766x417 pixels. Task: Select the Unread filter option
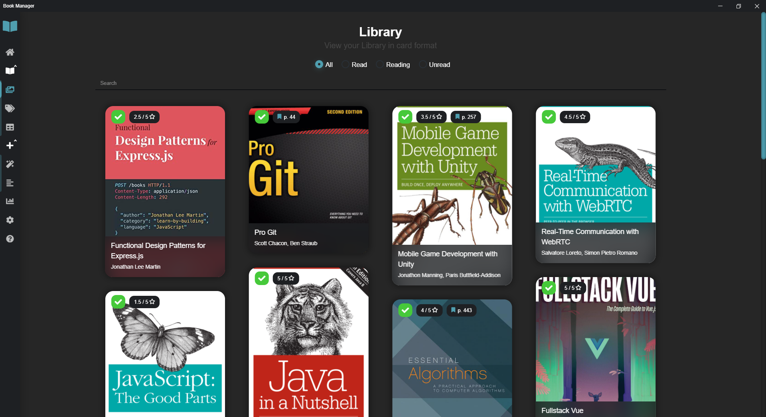[422, 64]
